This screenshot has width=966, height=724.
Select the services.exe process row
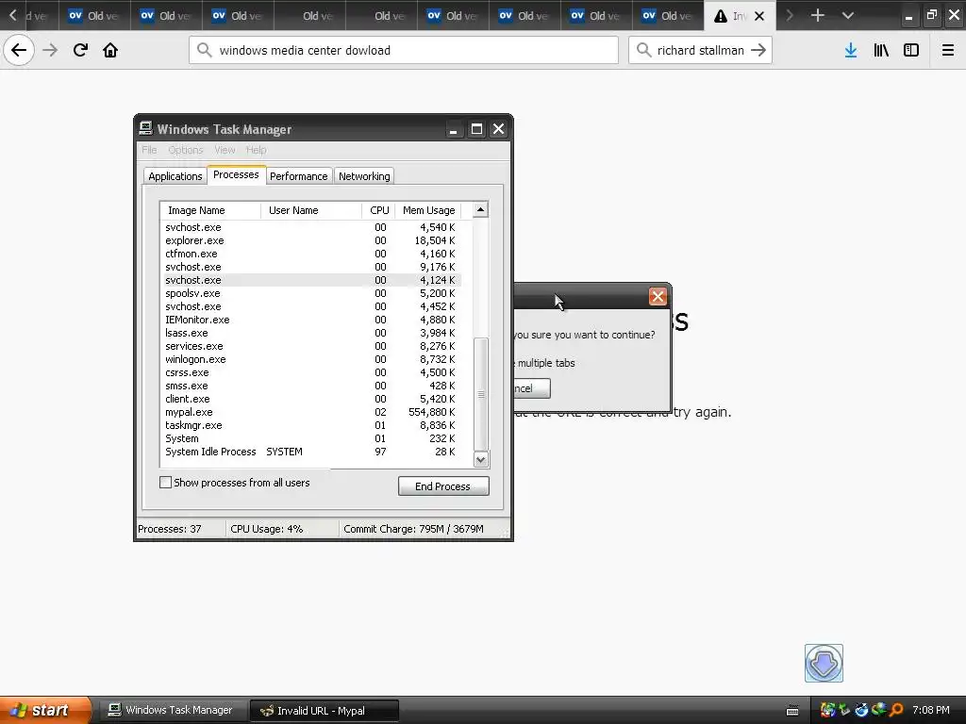[310, 346]
